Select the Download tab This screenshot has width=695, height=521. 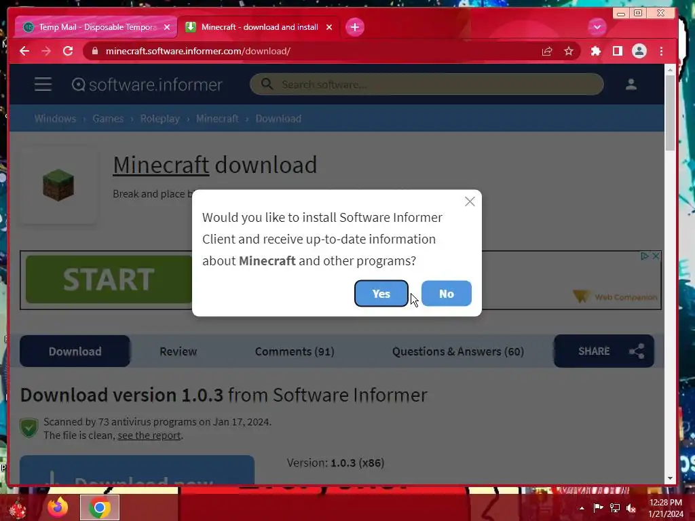(x=75, y=351)
